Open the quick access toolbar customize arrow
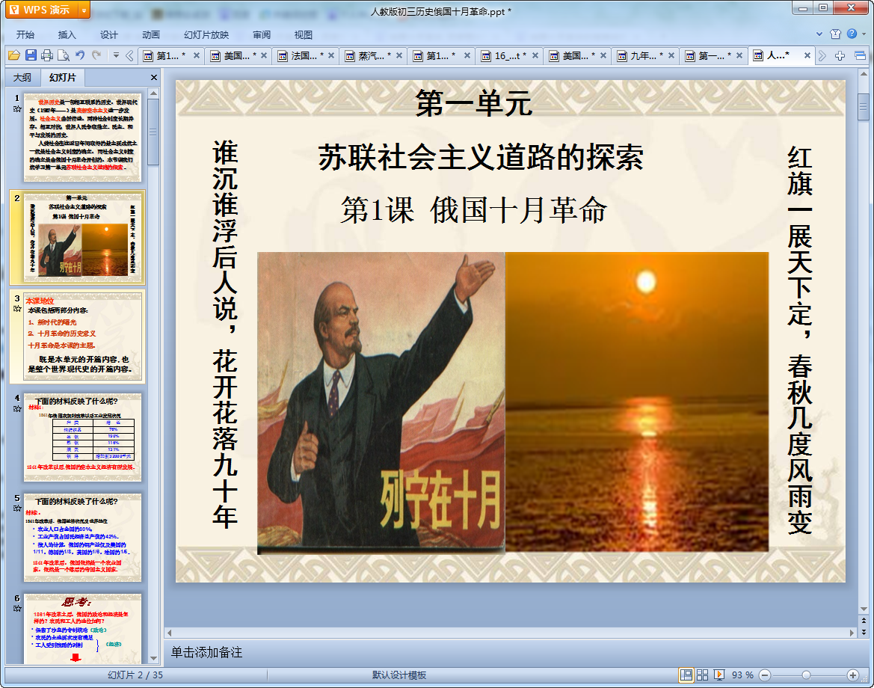 coord(116,55)
